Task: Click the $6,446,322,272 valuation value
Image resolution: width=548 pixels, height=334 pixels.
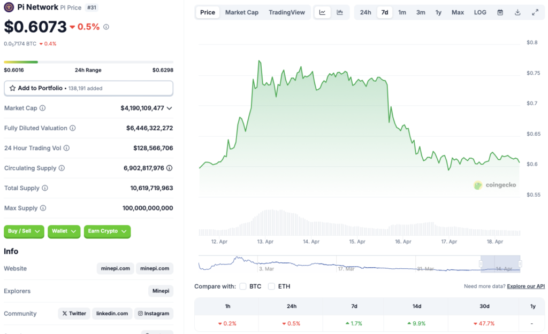Action: (x=150, y=128)
